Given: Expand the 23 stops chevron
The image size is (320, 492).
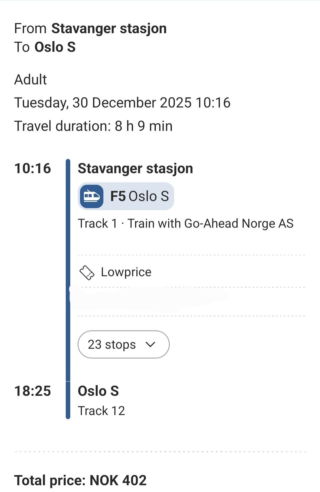Looking at the screenshot, I should 151,344.
